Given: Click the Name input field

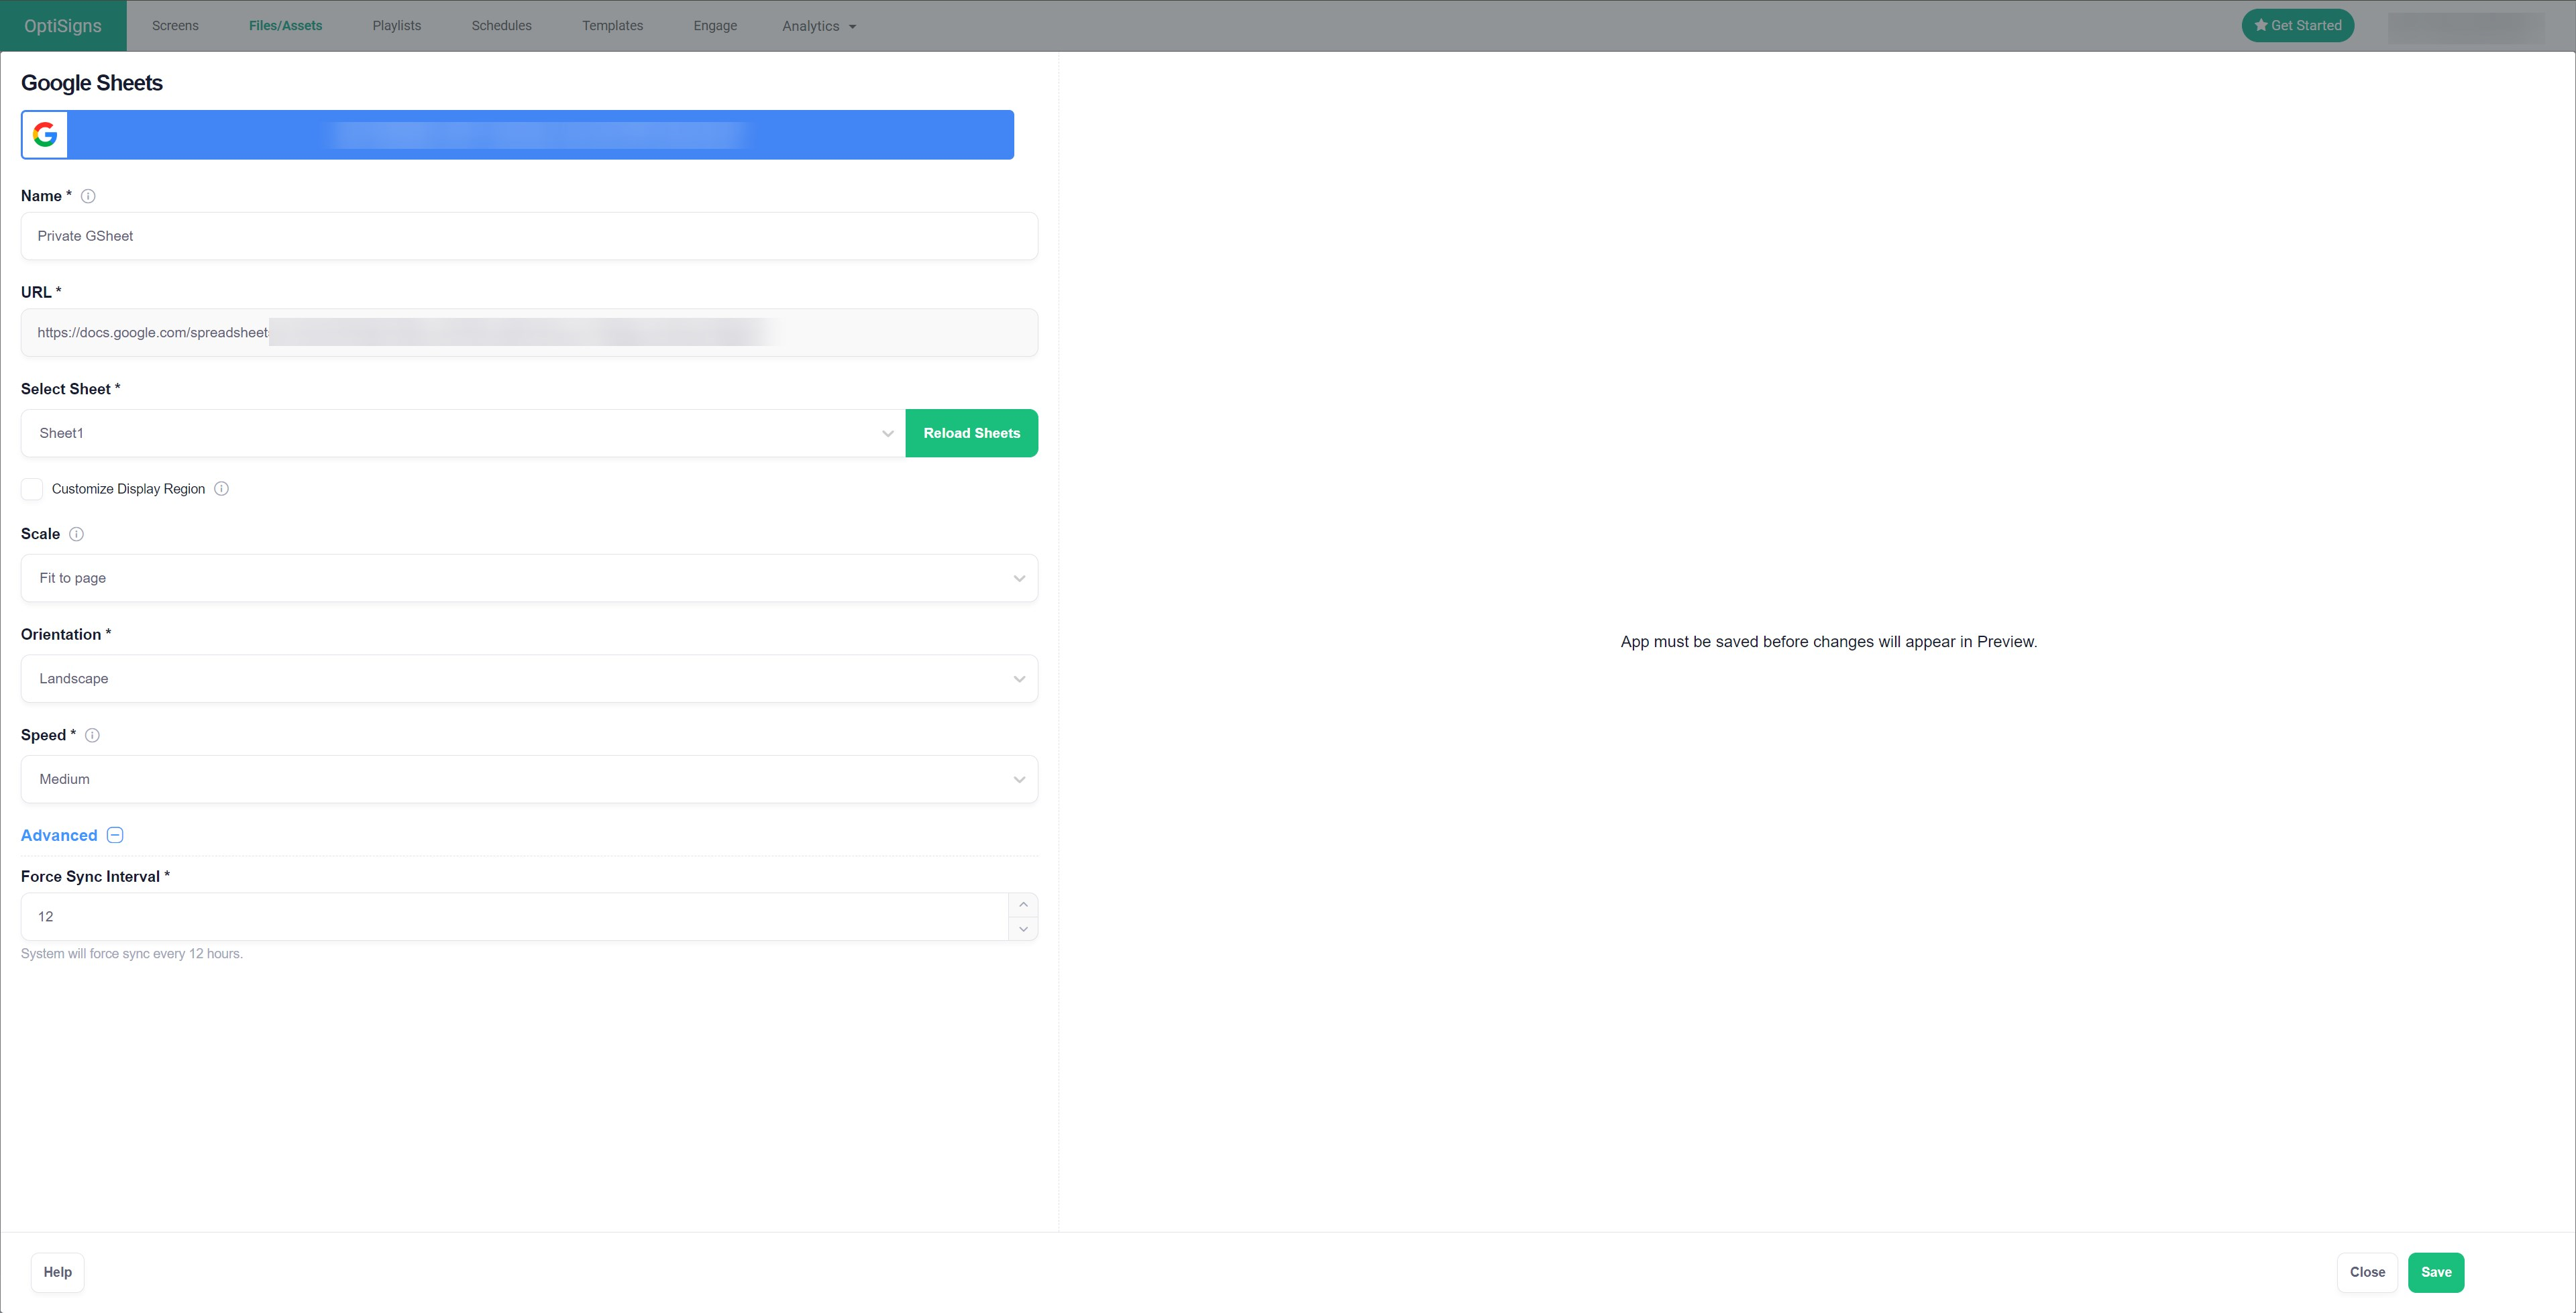Looking at the screenshot, I should pos(529,236).
